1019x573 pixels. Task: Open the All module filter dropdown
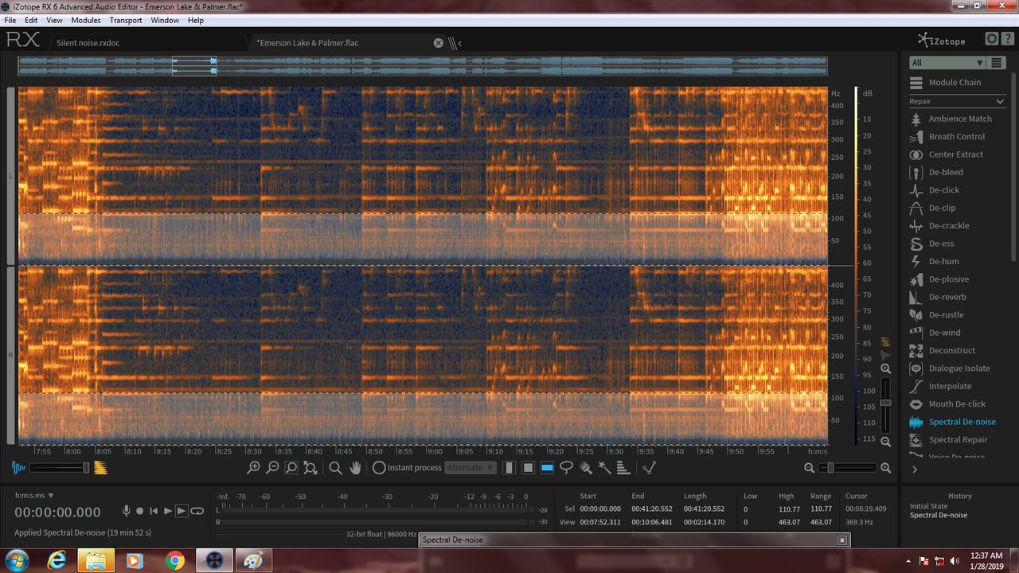[x=947, y=63]
